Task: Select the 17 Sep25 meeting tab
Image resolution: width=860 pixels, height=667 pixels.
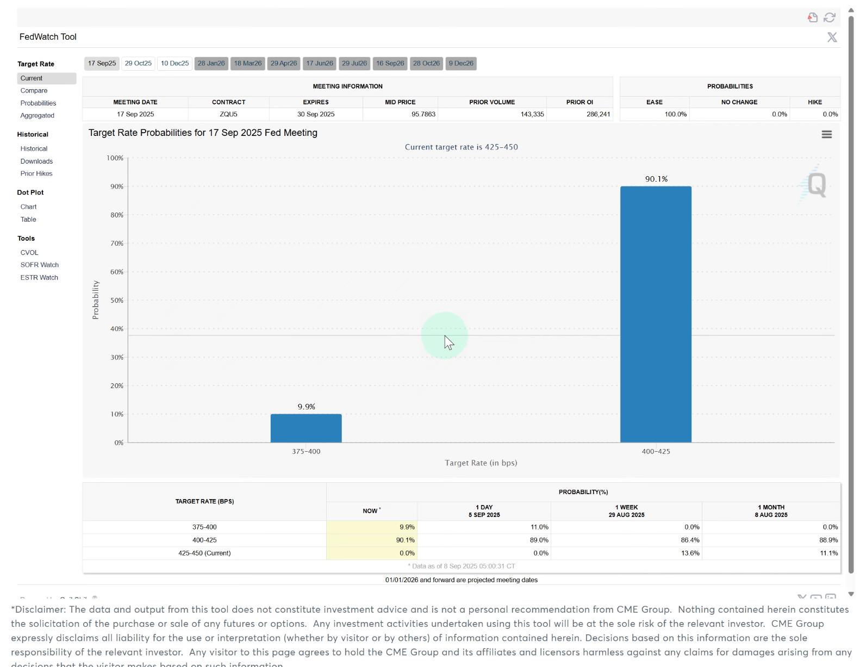Action: click(102, 64)
